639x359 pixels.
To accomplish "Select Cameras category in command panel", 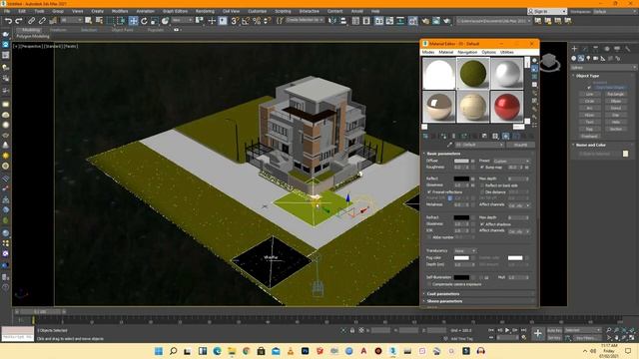I will click(x=595, y=58).
